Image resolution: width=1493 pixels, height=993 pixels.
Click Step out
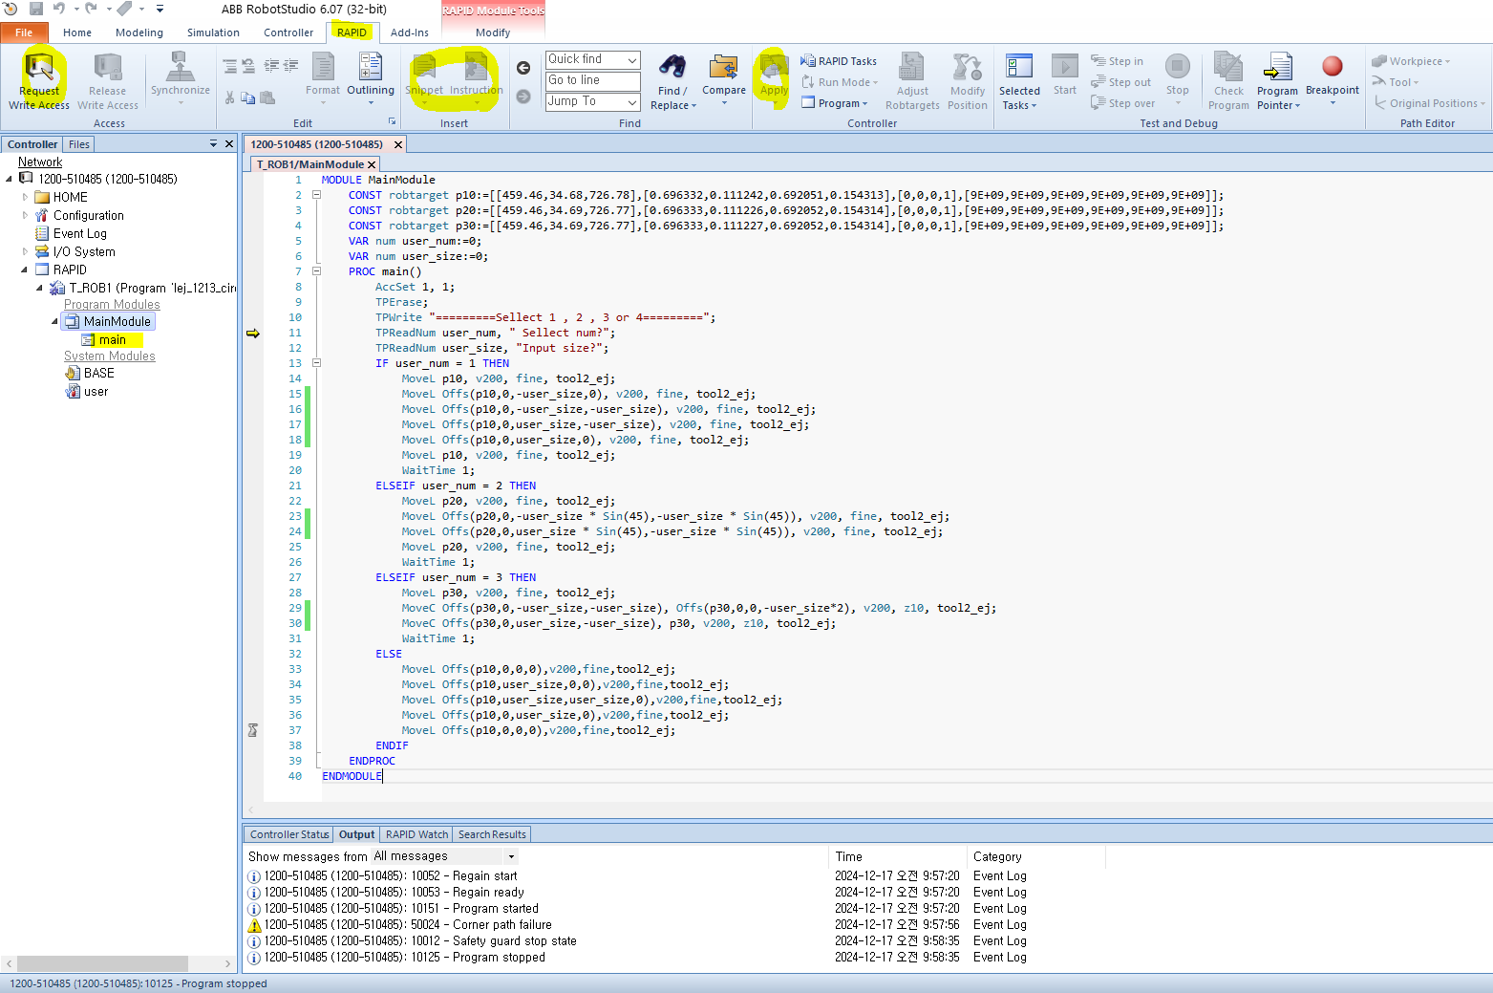coord(1121,82)
